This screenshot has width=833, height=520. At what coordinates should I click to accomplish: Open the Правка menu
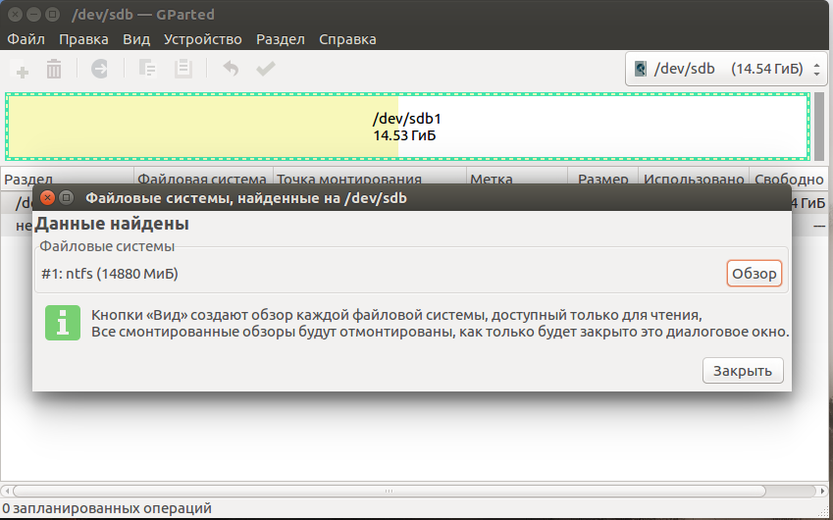pyautogui.click(x=83, y=39)
